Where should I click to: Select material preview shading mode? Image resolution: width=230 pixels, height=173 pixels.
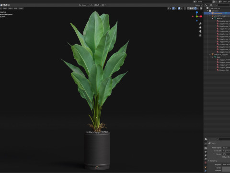pos(193,8)
